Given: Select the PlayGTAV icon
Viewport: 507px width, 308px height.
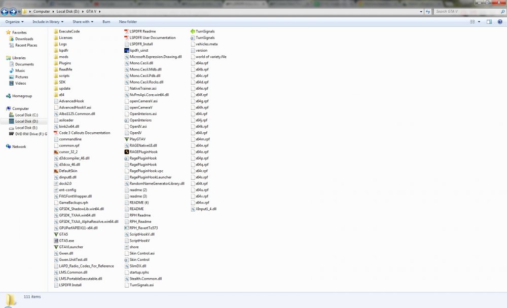Looking at the screenshot, I should (x=127, y=139).
